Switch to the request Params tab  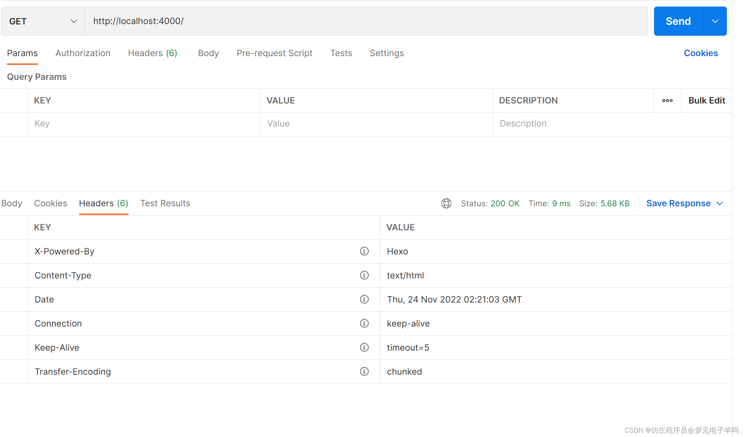click(22, 53)
